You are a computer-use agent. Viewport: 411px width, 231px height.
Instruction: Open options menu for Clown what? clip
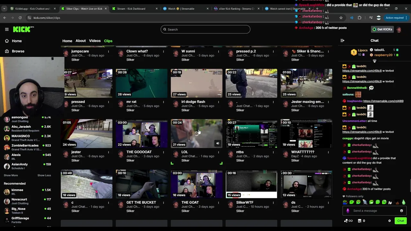(x=163, y=51)
